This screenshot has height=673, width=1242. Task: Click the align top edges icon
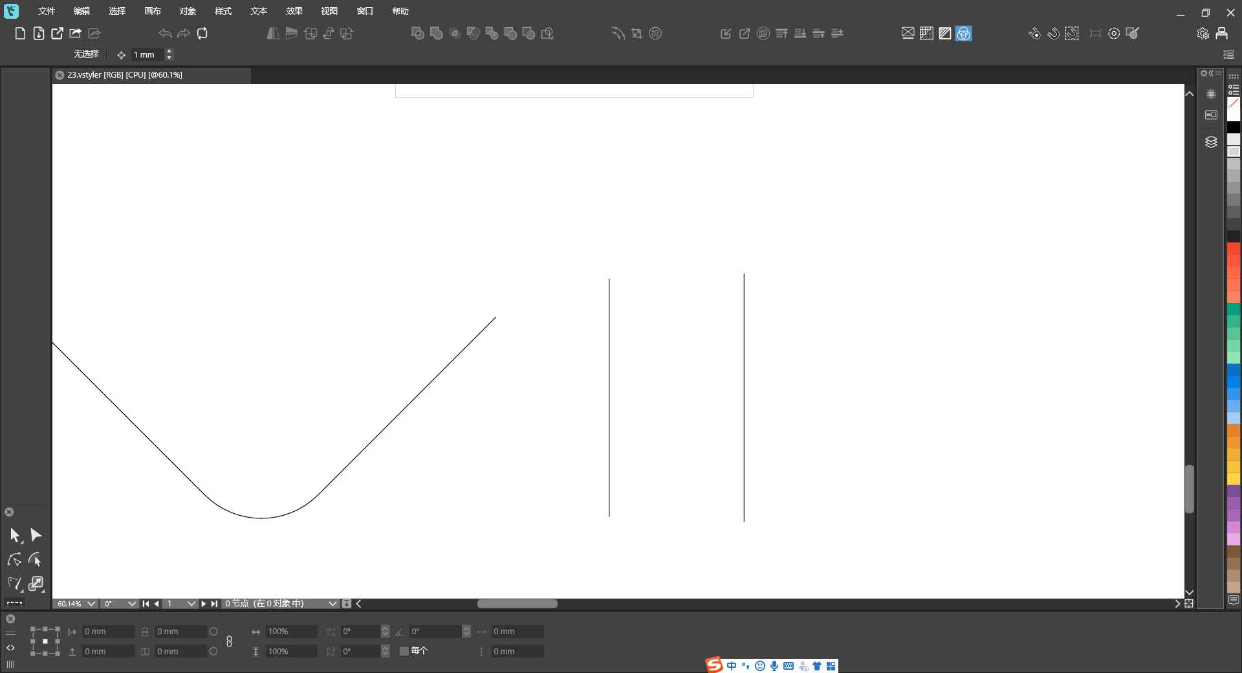pyautogui.click(x=781, y=33)
